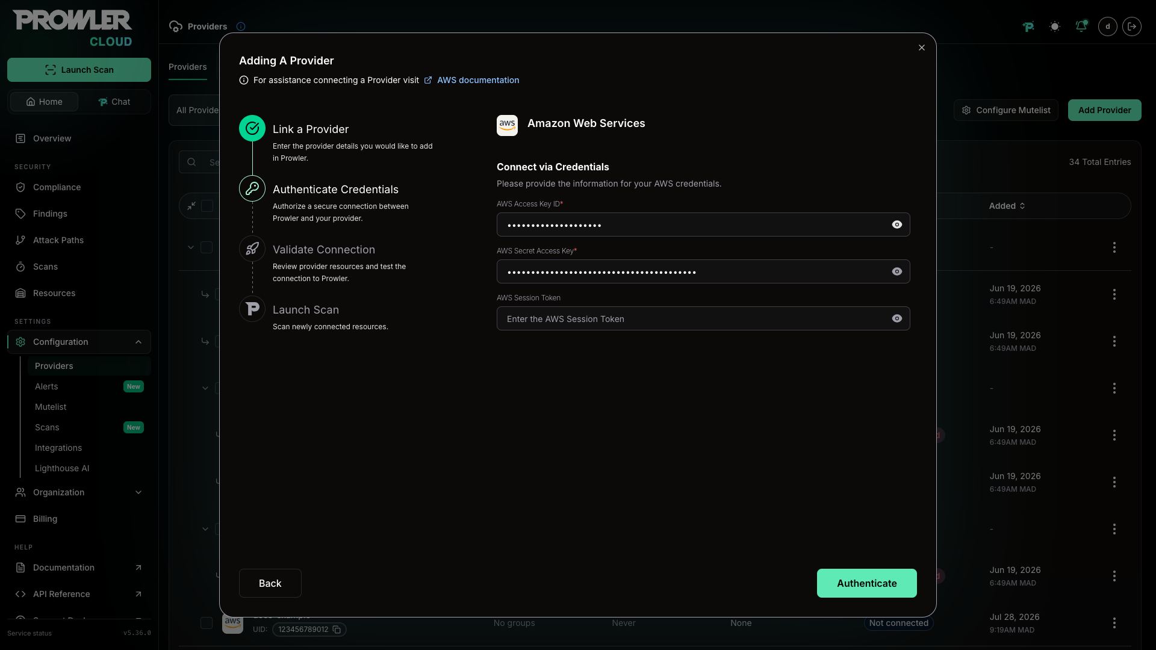Click the Not connected status badge
This screenshot has height=650, width=1156.
coord(899,623)
